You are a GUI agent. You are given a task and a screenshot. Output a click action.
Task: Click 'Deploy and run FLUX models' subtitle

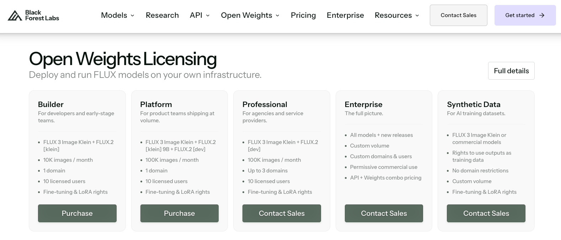coord(145,75)
